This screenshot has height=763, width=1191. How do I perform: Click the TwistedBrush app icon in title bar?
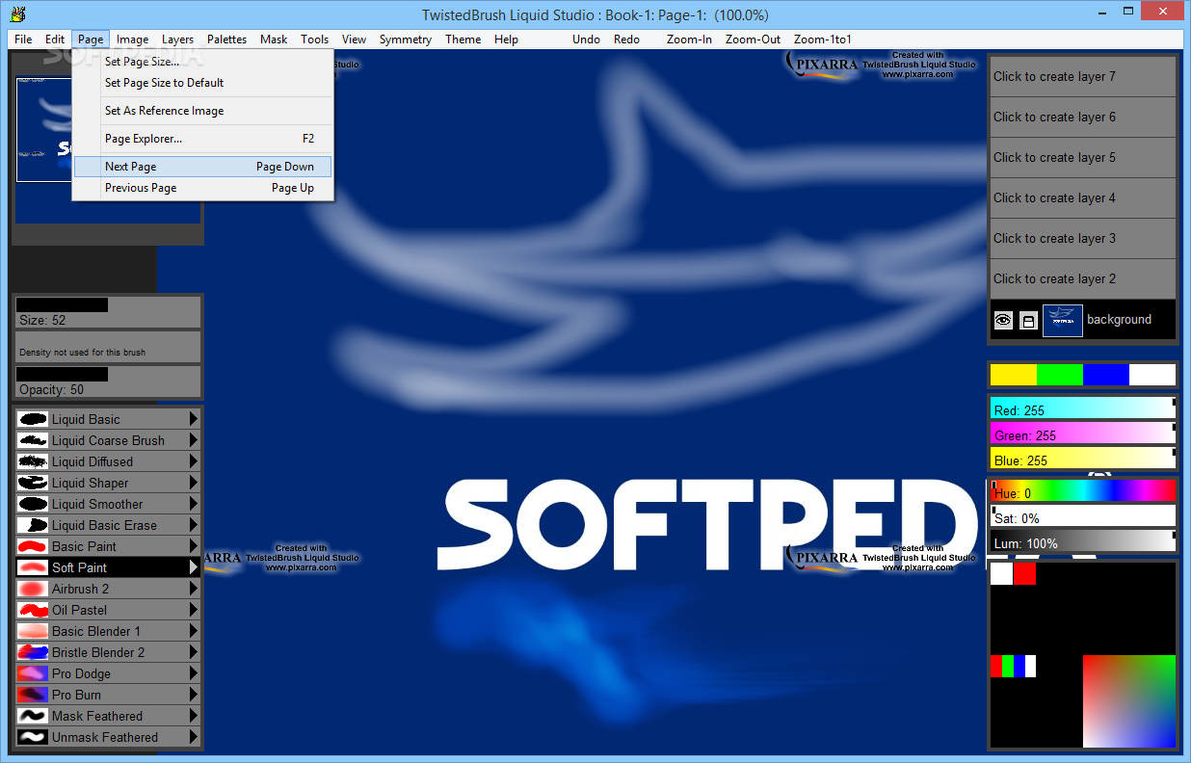click(17, 14)
